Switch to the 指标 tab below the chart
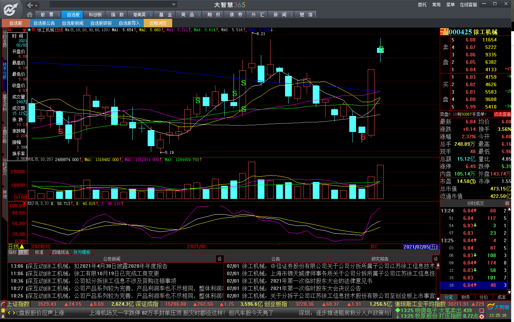This screenshot has width=514, height=322. pyautogui.click(x=13, y=252)
